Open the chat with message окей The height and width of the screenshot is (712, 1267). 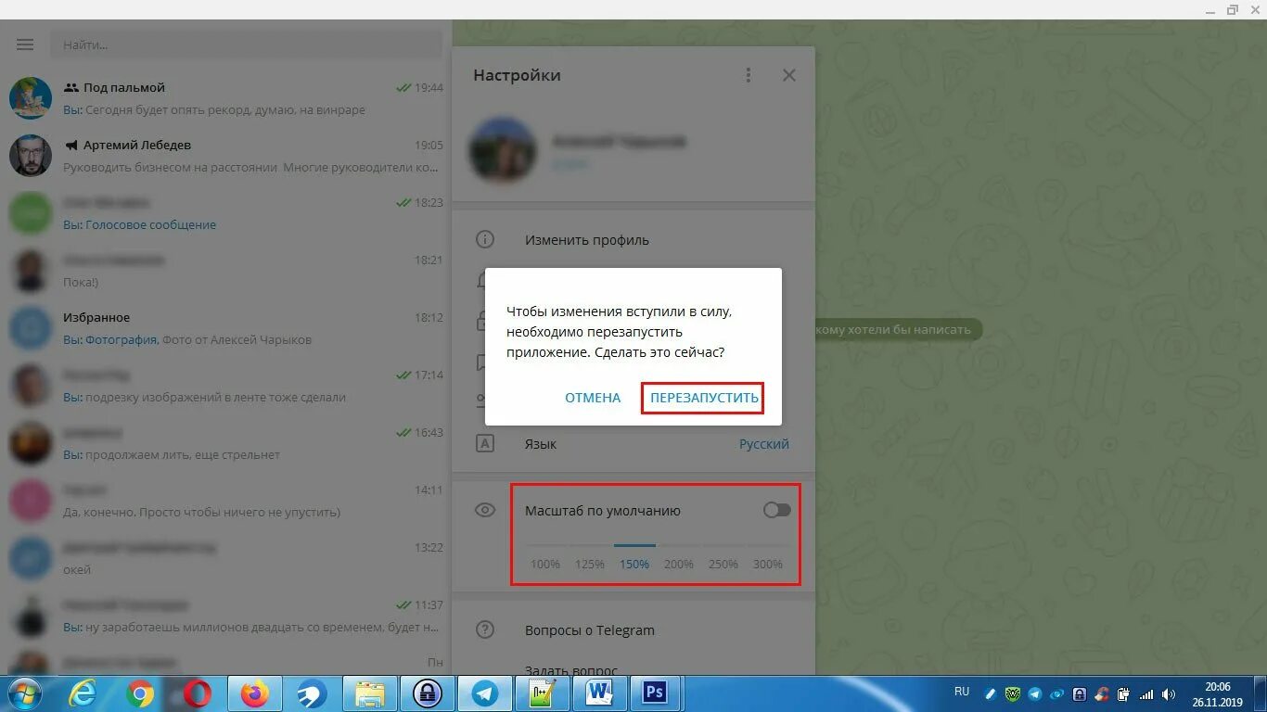pyautogui.click(x=226, y=558)
